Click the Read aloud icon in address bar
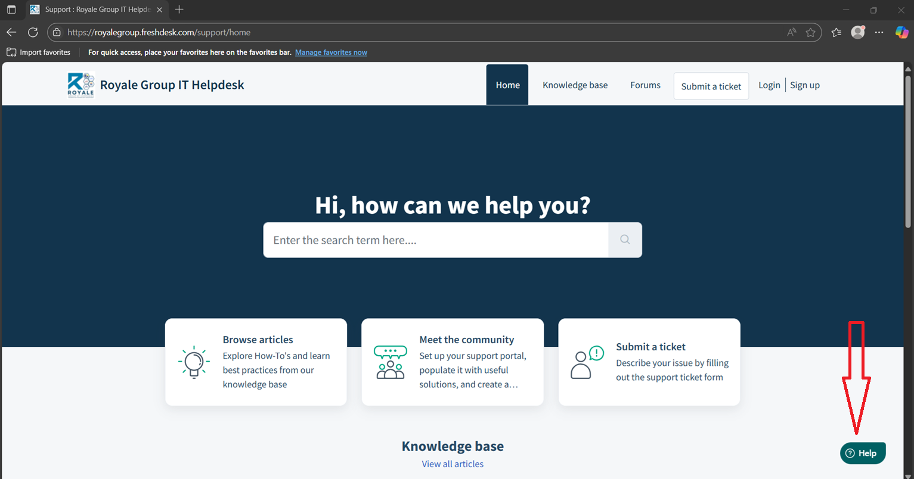 pyautogui.click(x=791, y=32)
